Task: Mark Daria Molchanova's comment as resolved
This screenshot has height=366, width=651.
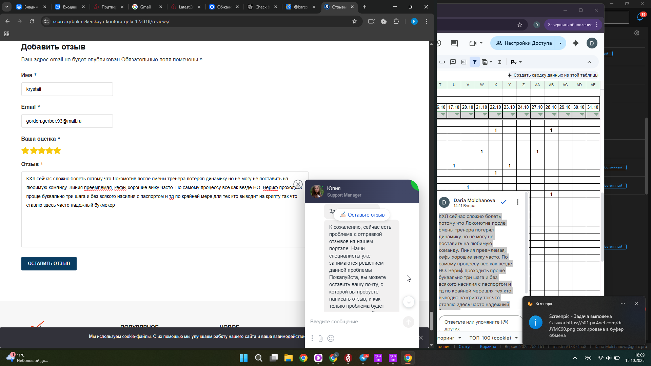Action: click(504, 202)
